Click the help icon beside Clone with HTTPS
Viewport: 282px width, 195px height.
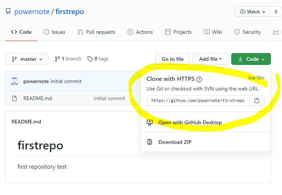pos(199,79)
